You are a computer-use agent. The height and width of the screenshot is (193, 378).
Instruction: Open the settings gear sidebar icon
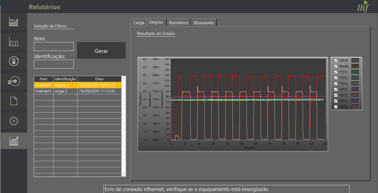click(14, 121)
